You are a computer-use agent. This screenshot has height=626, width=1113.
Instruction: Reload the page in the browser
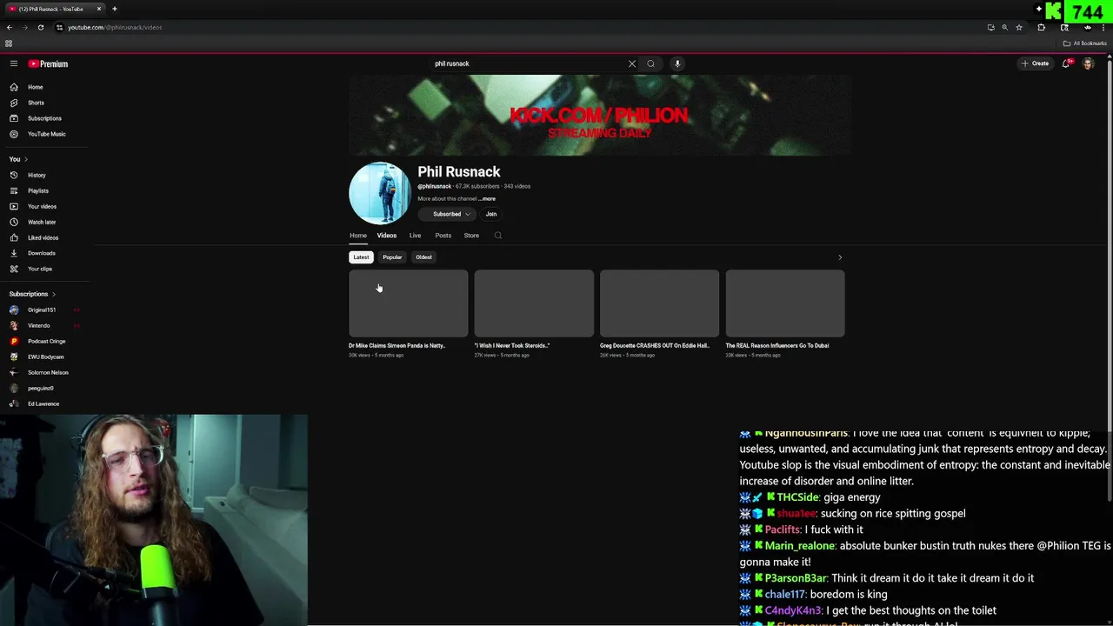point(41,27)
